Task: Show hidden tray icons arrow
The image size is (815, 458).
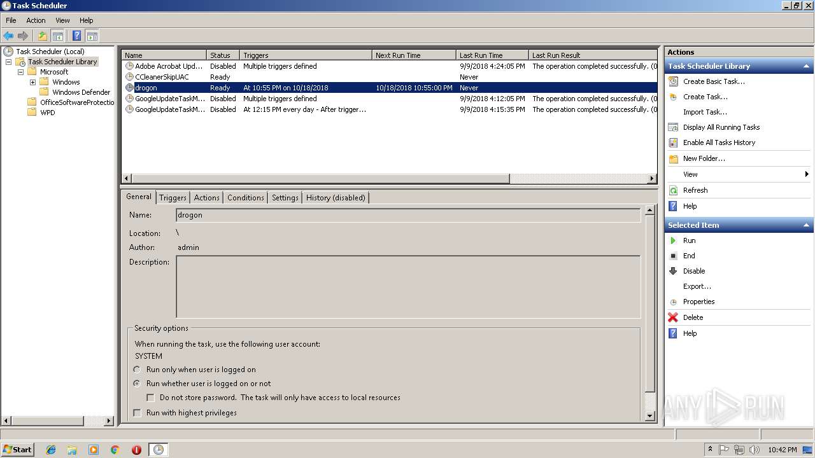Action: point(710,450)
